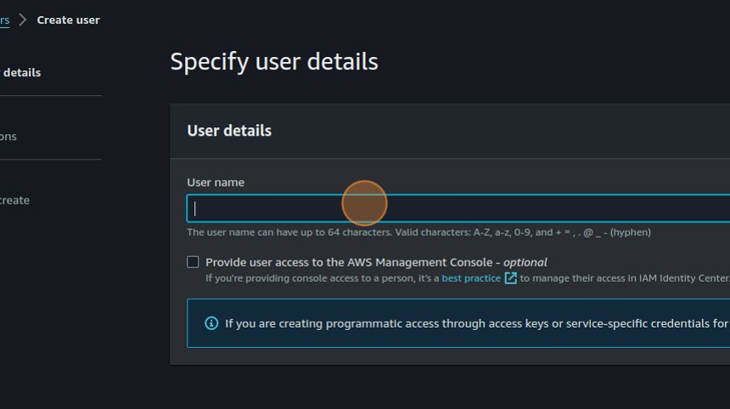The image size is (730, 409).
Task: Enable the AWS Management Console access checkbox
Action: [193, 262]
